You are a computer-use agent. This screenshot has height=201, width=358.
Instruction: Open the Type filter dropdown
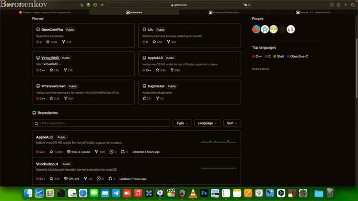(x=182, y=123)
